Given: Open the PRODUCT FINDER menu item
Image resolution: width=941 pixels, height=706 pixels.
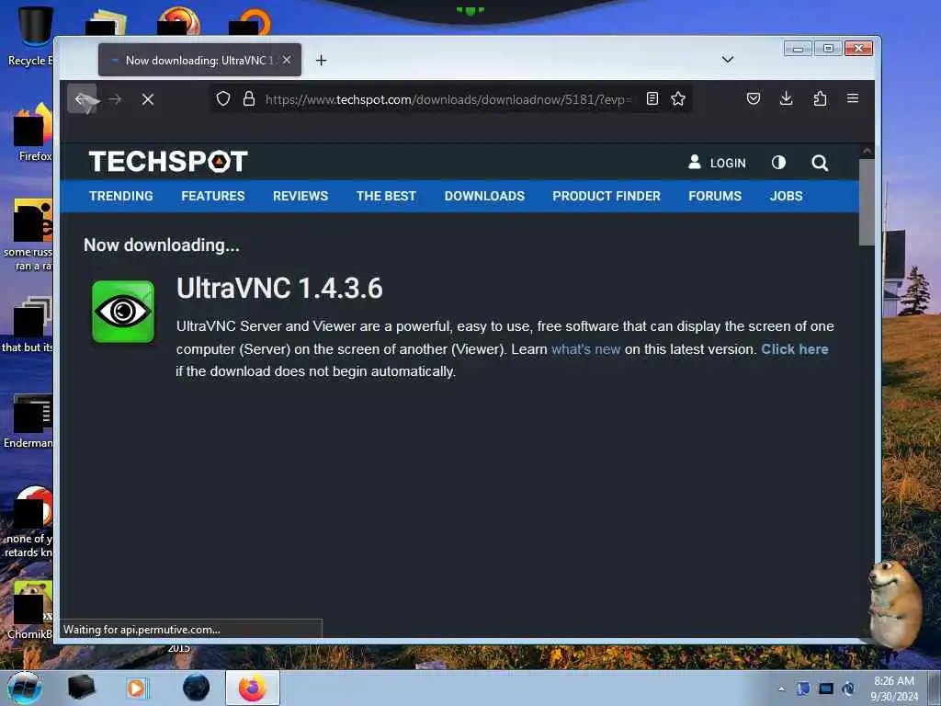Looking at the screenshot, I should 607,197.
